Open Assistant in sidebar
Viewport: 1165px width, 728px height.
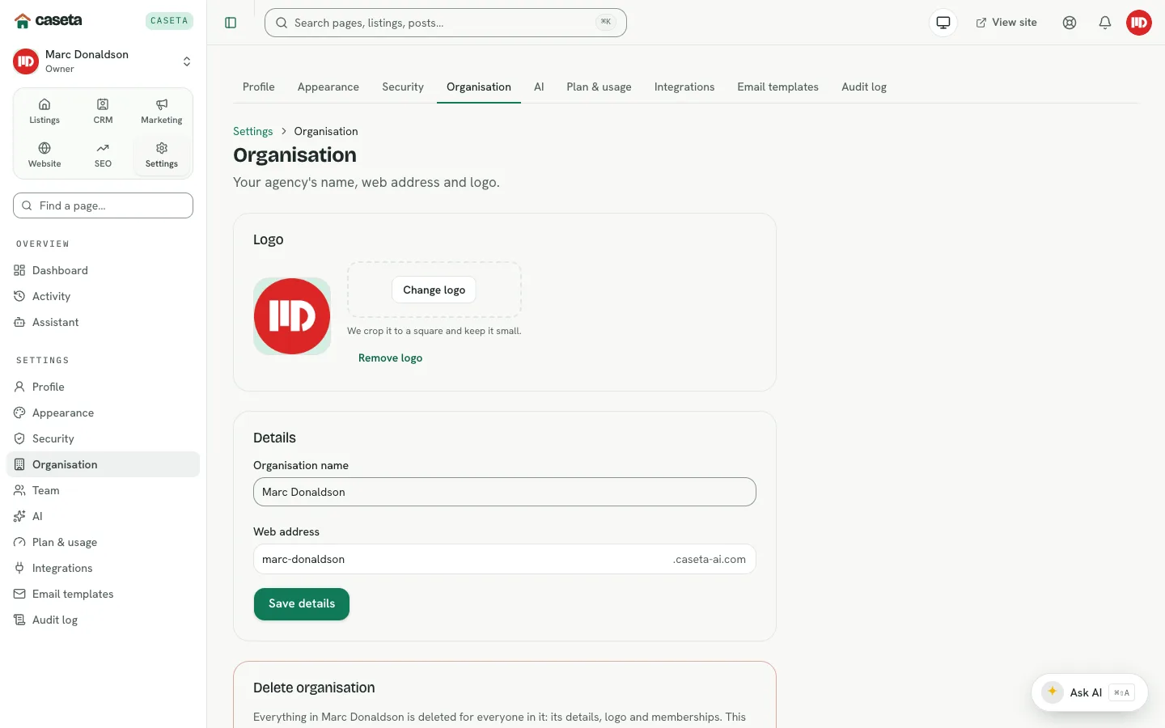pos(103,322)
